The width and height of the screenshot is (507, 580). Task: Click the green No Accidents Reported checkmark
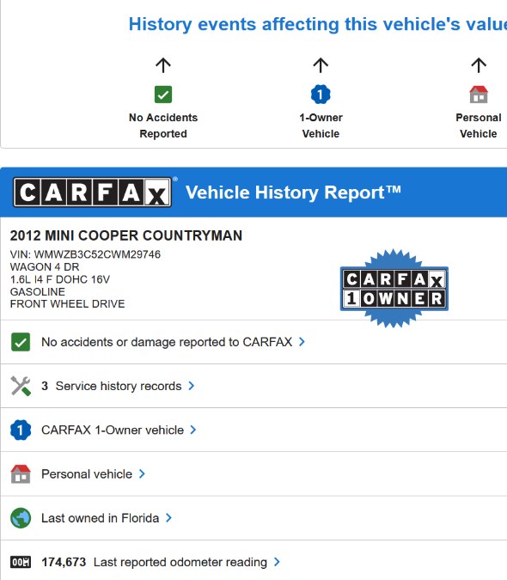[163, 95]
